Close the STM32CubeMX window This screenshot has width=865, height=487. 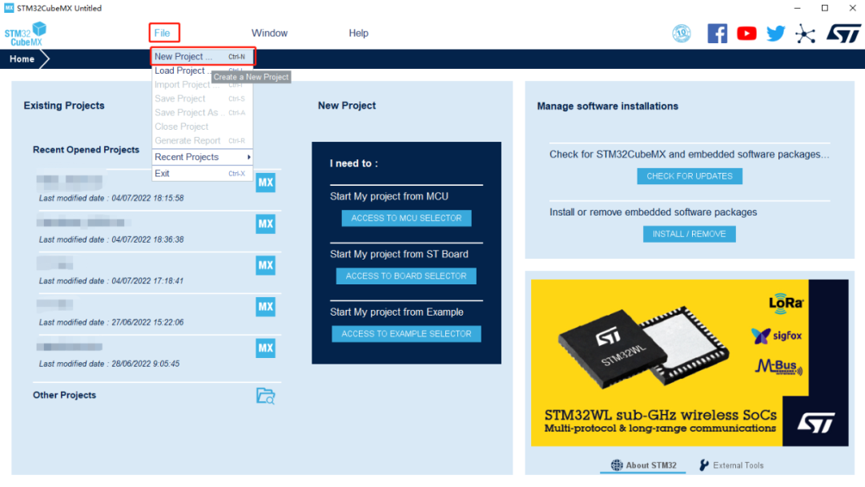point(852,8)
